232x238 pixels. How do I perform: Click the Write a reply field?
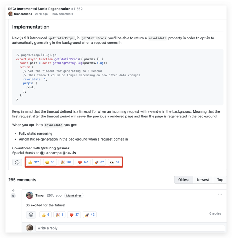pyautogui.click(x=129, y=228)
